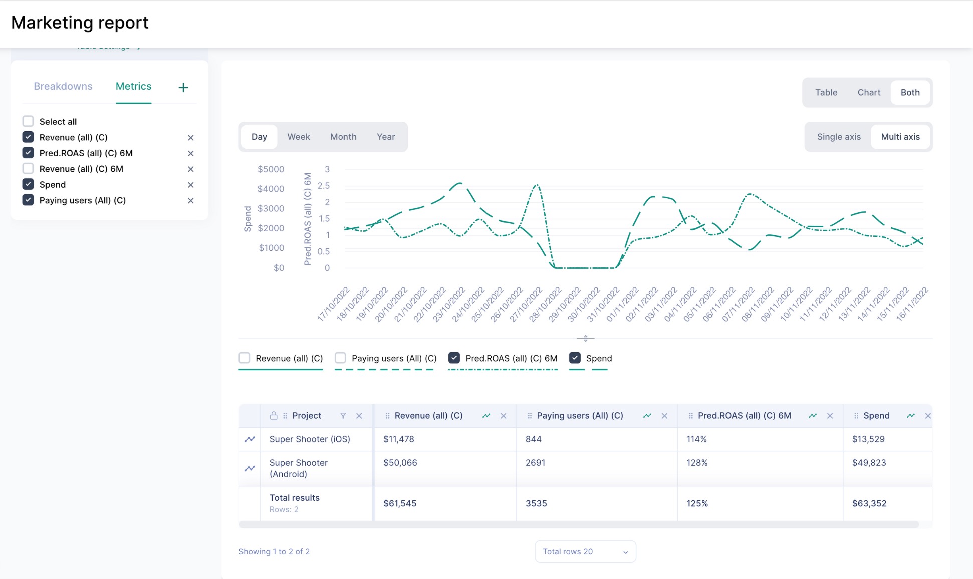
Task: Remove Pred.ROAS (all) (C) 6M metric from list
Action: 190,153
